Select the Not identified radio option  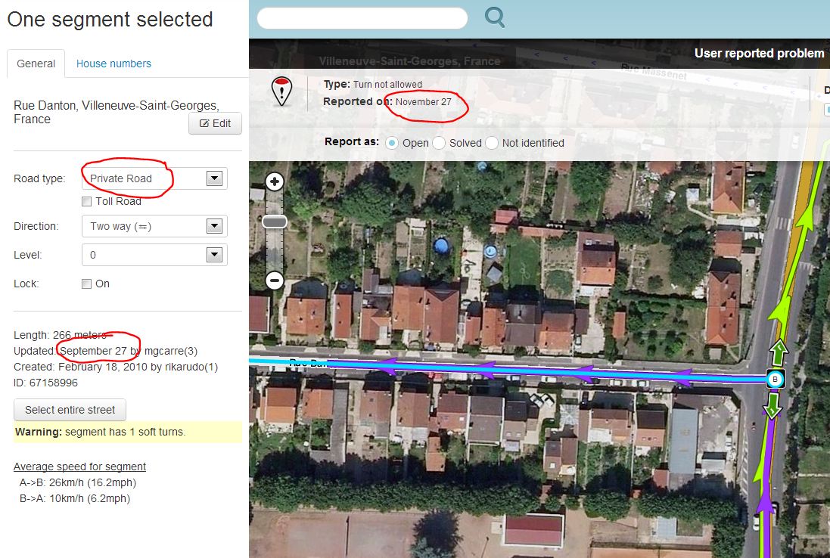click(492, 143)
